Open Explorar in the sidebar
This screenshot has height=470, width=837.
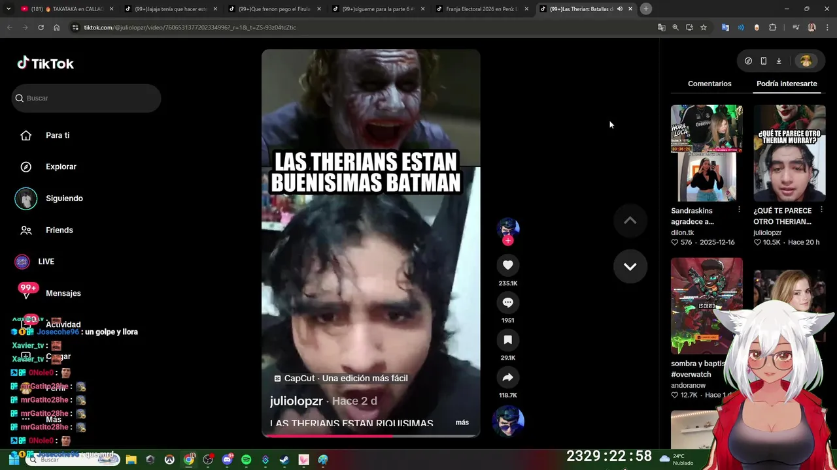61,166
